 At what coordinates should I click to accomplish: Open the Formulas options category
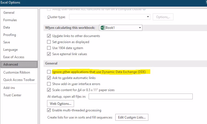click(10, 20)
